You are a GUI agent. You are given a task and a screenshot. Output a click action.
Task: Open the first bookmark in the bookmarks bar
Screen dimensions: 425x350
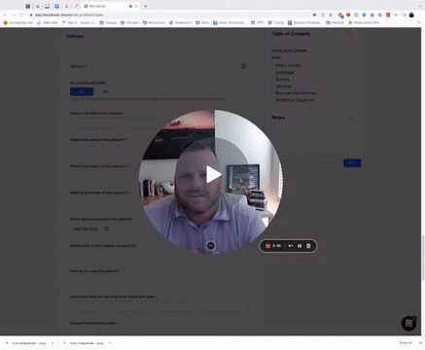click(x=18, y=22)
